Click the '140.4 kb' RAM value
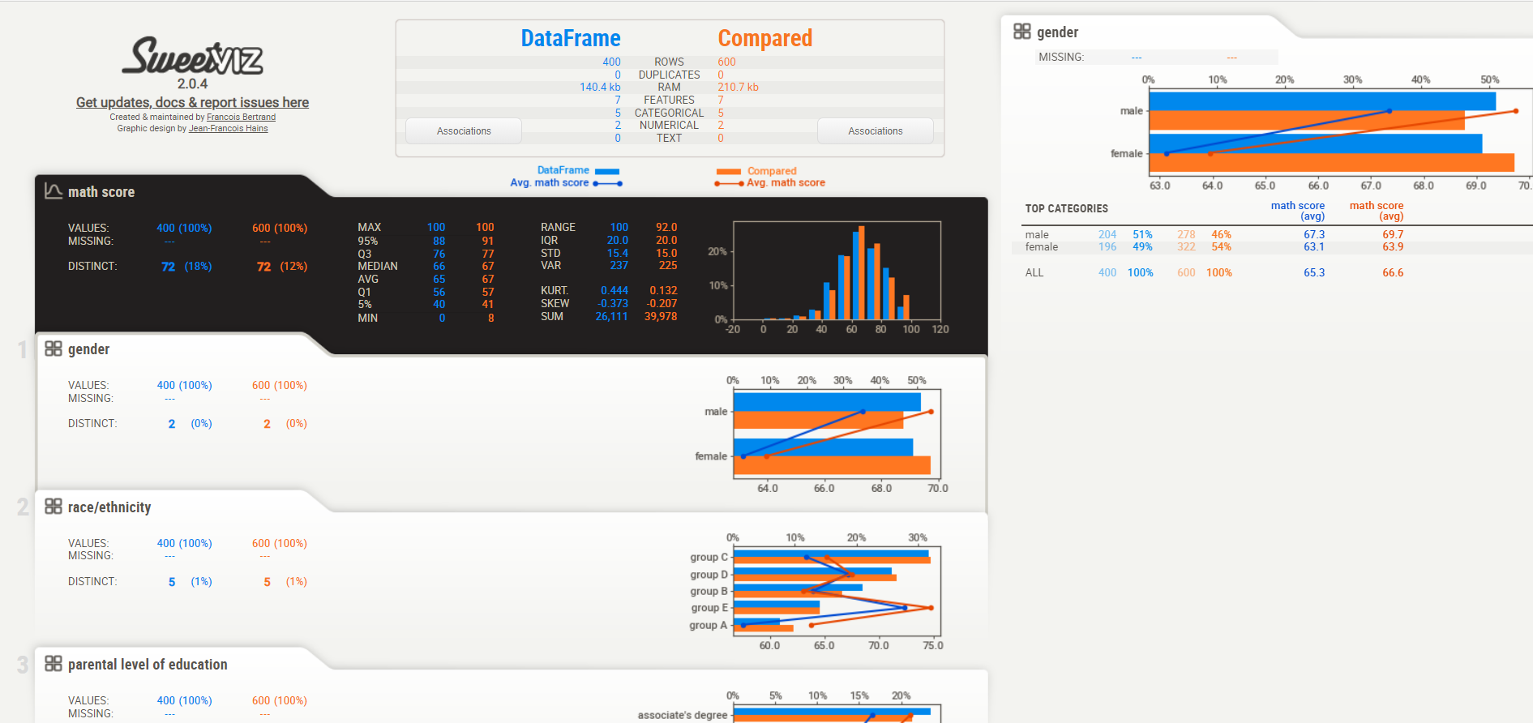Image resolution: width=1533 pixels, height=723 pixels. click(x=600, y=87)
